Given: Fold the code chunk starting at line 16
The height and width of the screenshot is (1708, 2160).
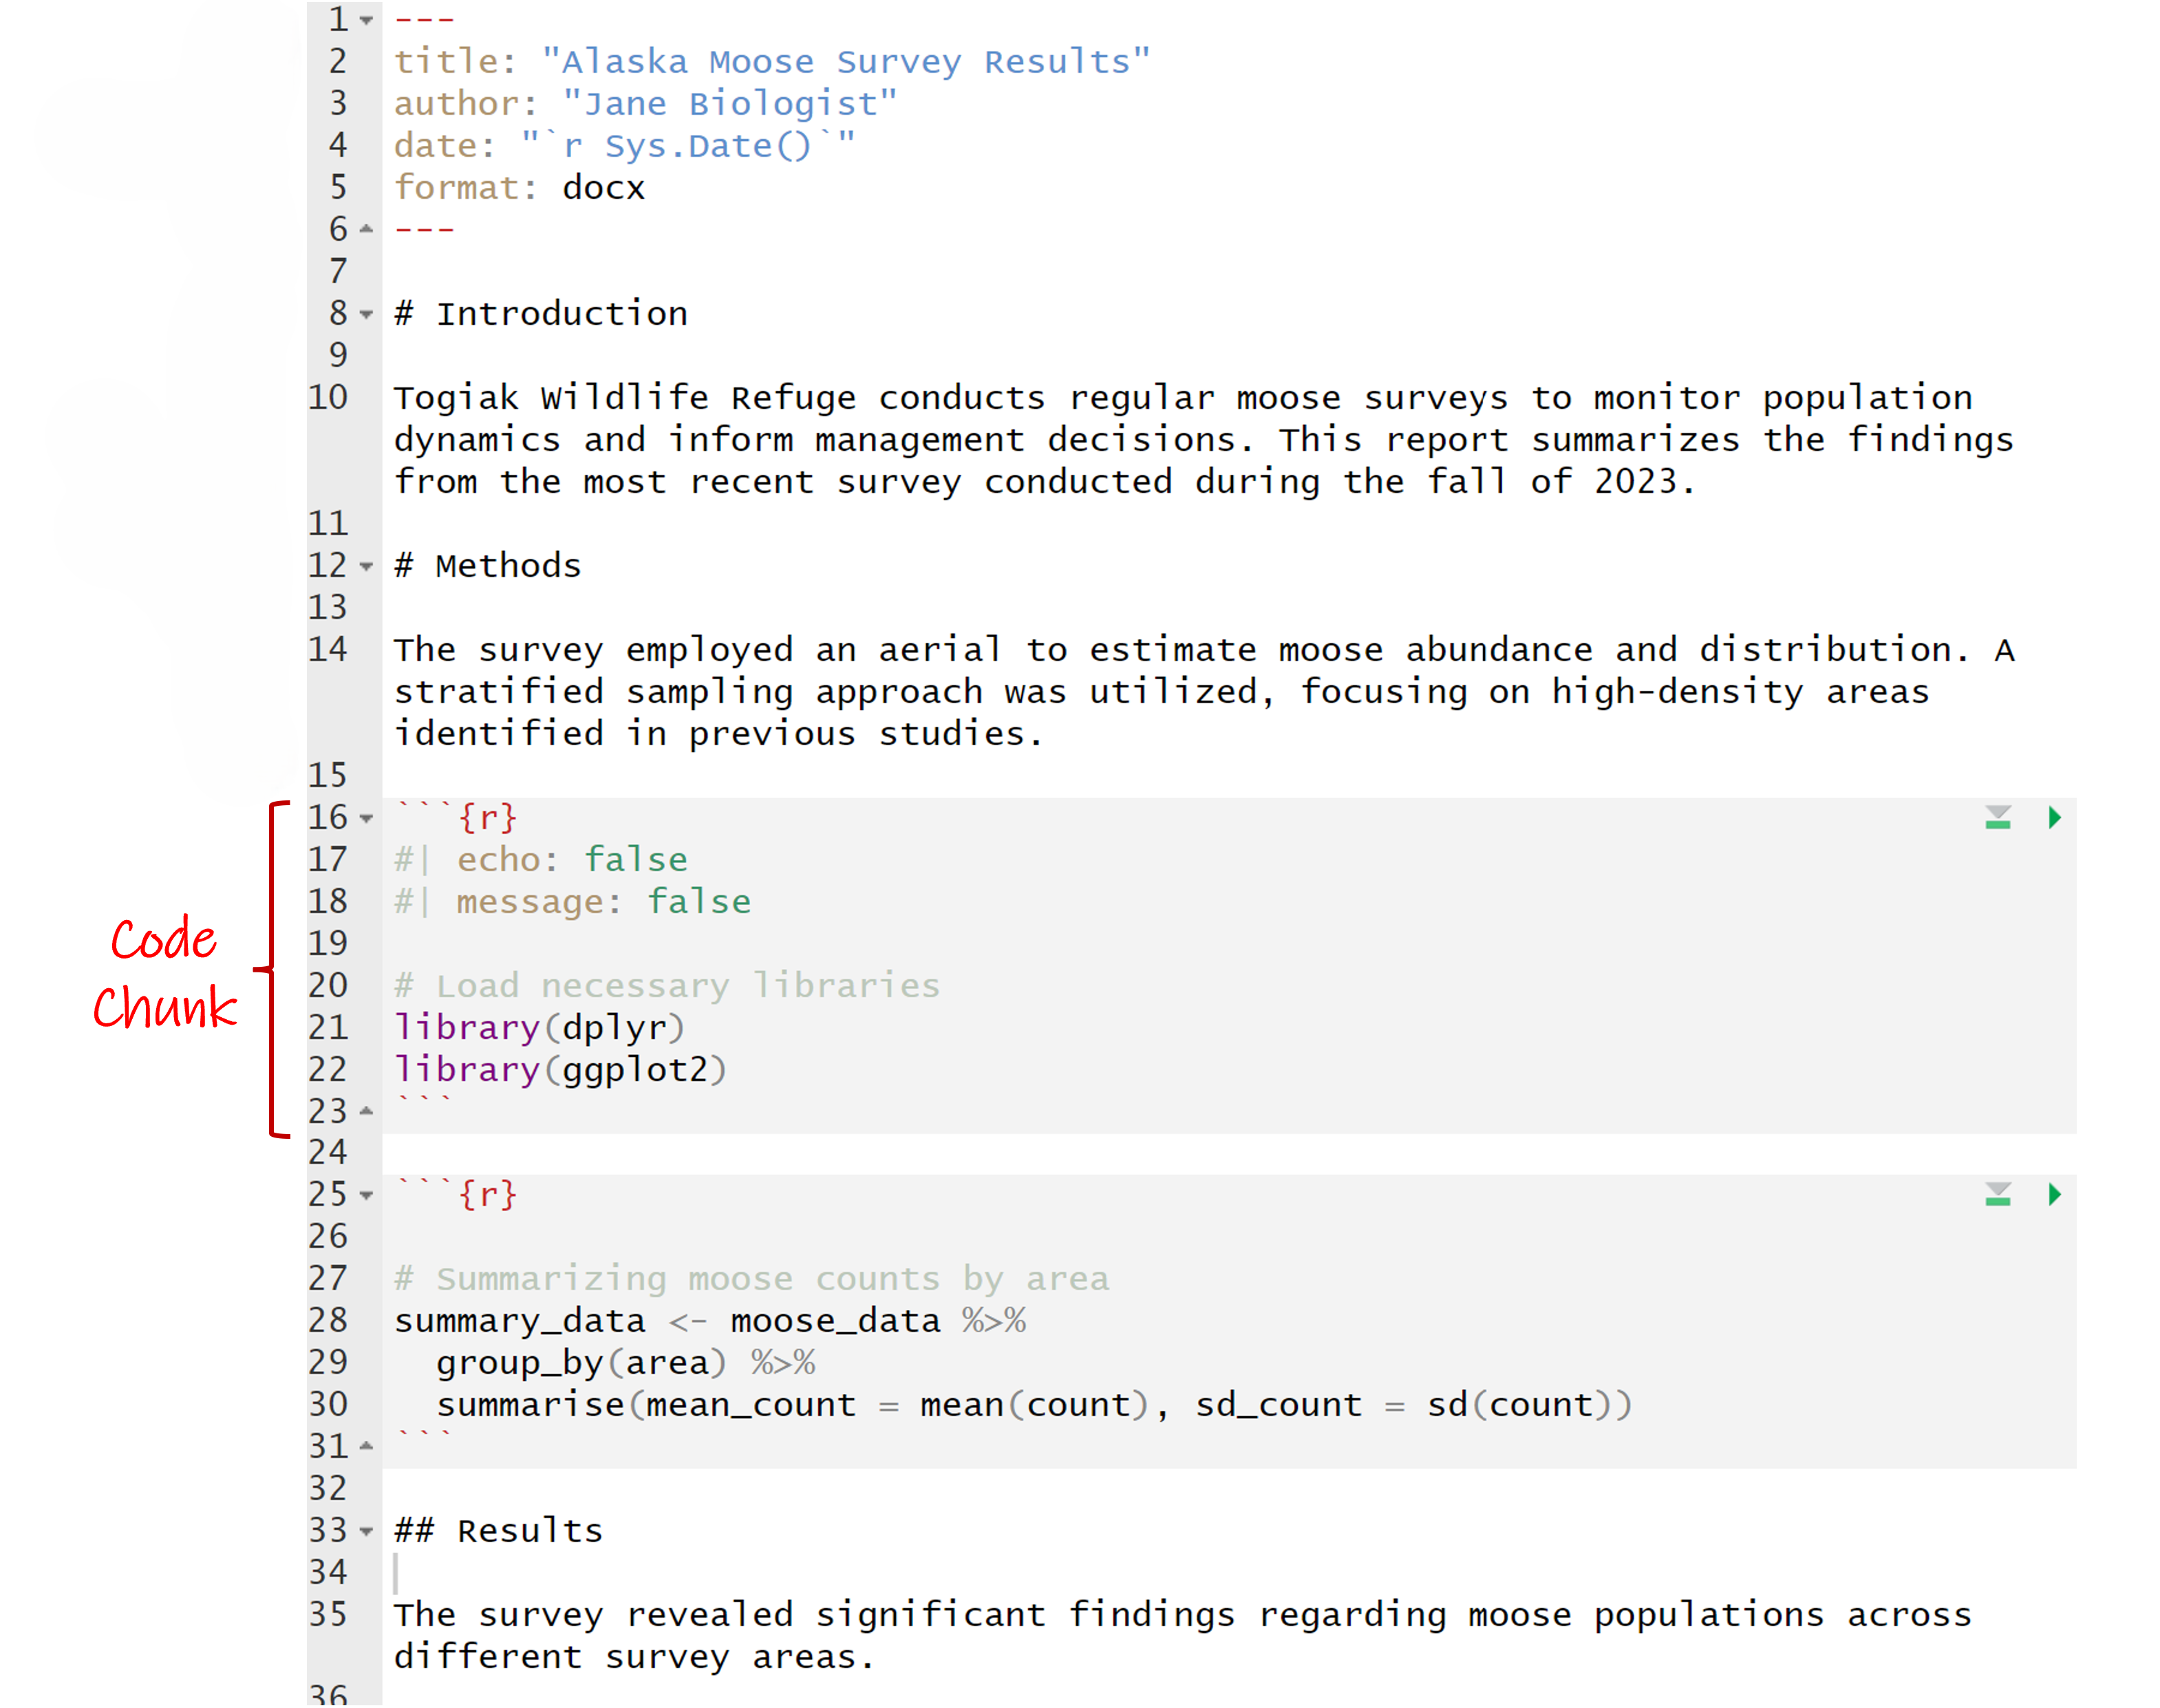Looking at the screenshot, I should [367, 818].
